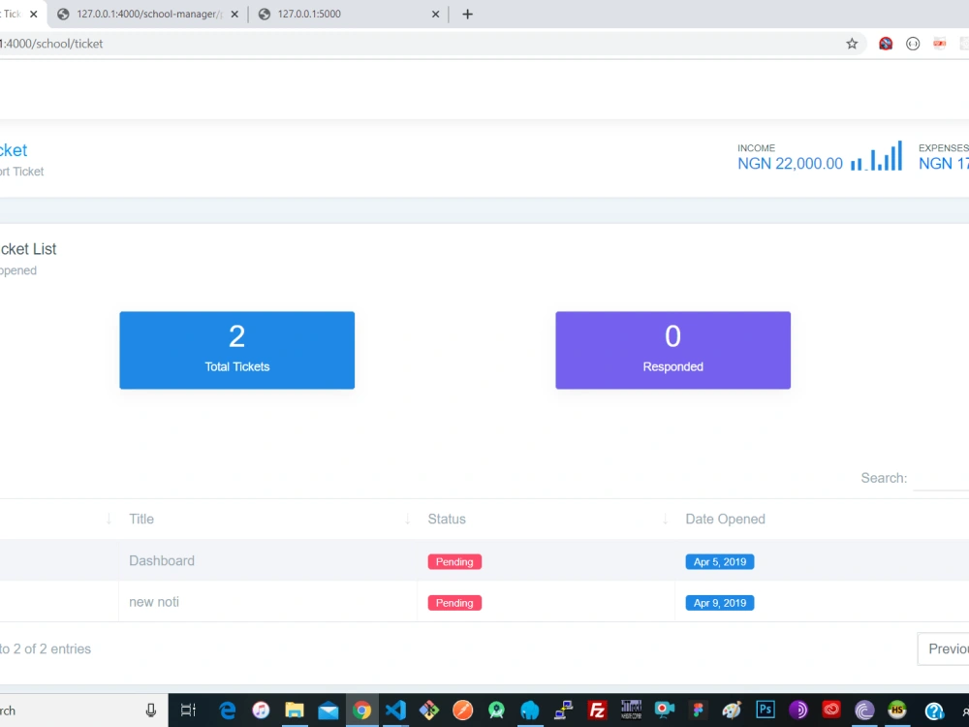Open the Mail app from taskbar

(x=328, y=711)
